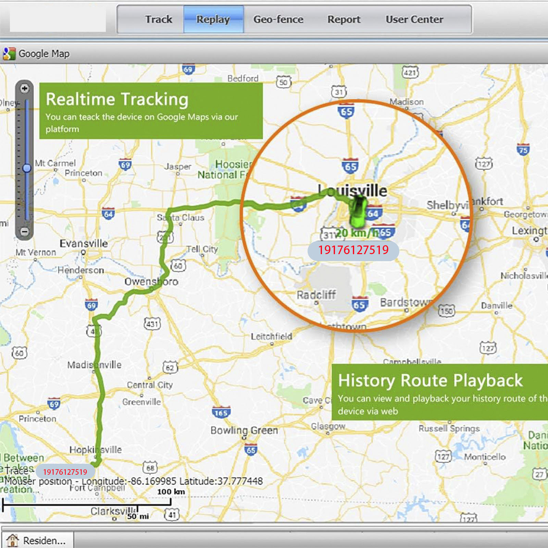
Task: Click the map zoom out minus button
Action: click(x=24, y=232)
